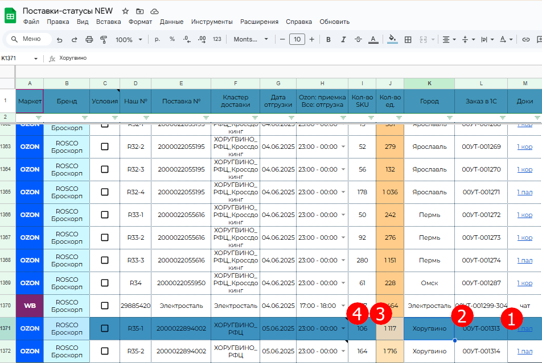
Task: Open the cell borders tool
Action: pyautogui.click(x=408, y=40)
